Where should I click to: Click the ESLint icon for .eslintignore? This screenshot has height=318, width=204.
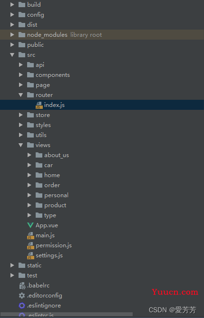22,306
